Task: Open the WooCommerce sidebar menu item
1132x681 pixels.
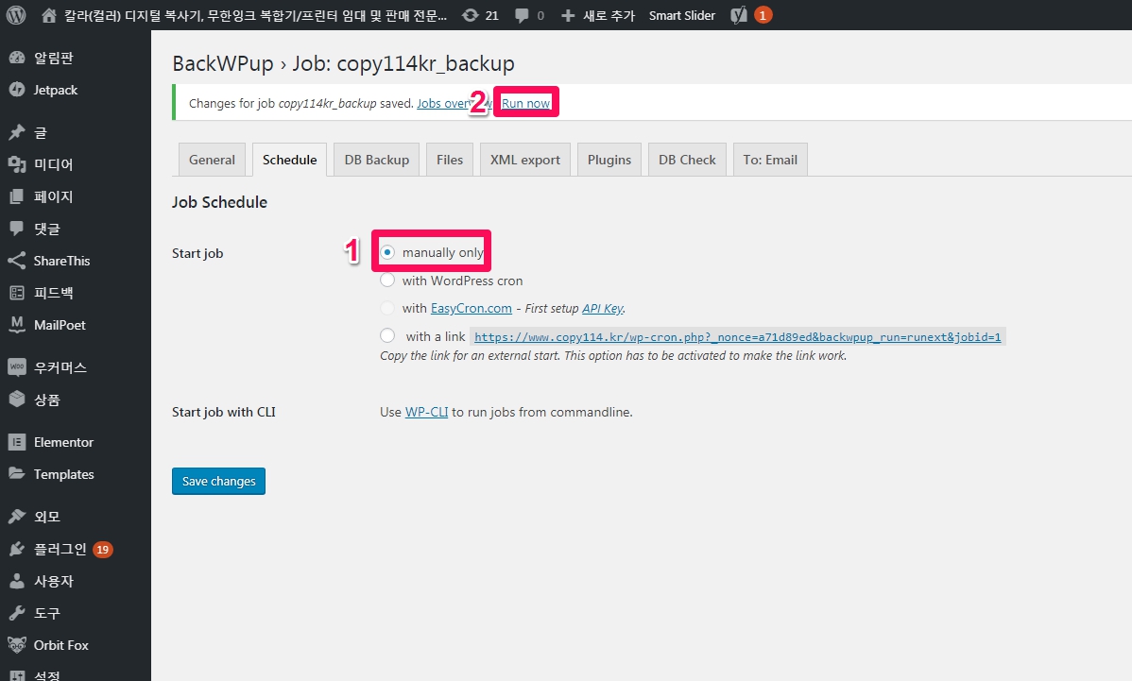Action: pyautogui.click(x=60, y=367)
